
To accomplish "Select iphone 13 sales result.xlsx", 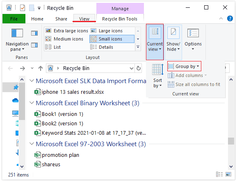I will tap(69, 92).
